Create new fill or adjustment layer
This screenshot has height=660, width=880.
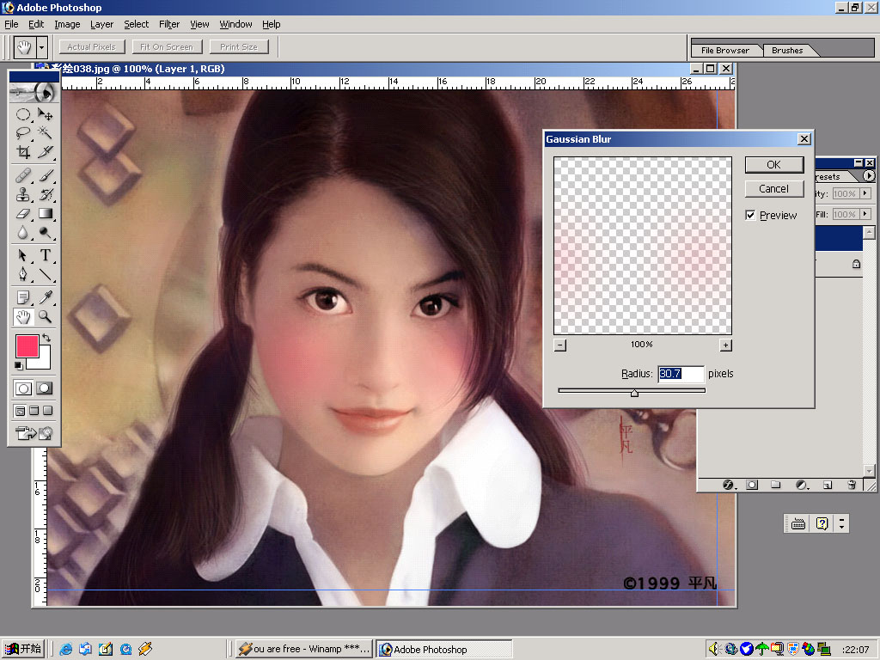(802, 485)
